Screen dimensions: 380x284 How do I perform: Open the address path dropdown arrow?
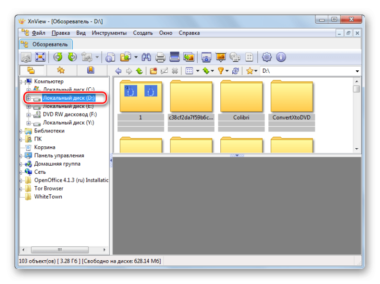tap(357, 71)
